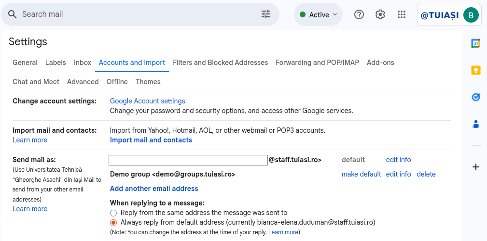Screen dimensions: 487x241
Task: Make Demo group the default address
Action: pyautogui.click(x=361, y=174)
